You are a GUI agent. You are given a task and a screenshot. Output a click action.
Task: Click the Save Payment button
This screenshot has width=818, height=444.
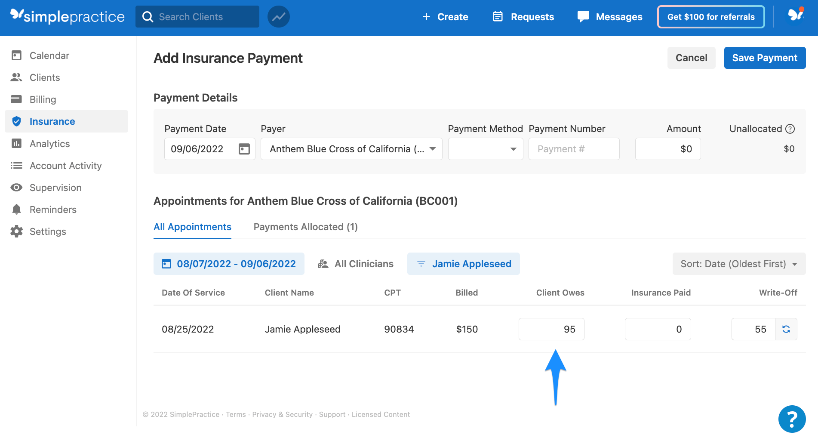(765, 58)
